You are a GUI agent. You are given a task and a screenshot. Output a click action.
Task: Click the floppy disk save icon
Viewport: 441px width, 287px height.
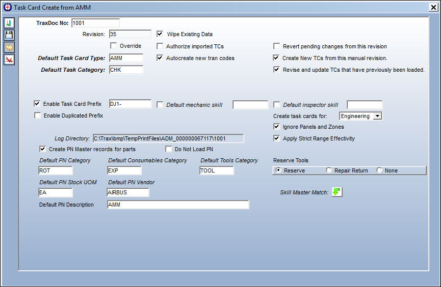pyautogui.click(x=9, y=35)
